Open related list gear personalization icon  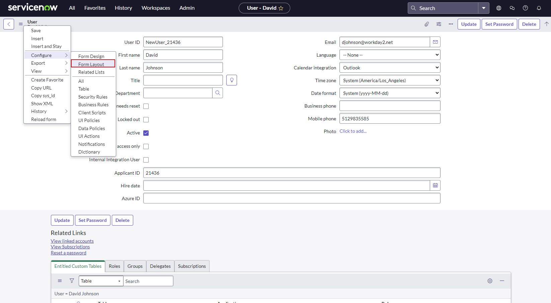[490, 281]
